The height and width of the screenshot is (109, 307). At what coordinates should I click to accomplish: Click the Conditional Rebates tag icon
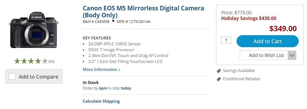(219, 79)
